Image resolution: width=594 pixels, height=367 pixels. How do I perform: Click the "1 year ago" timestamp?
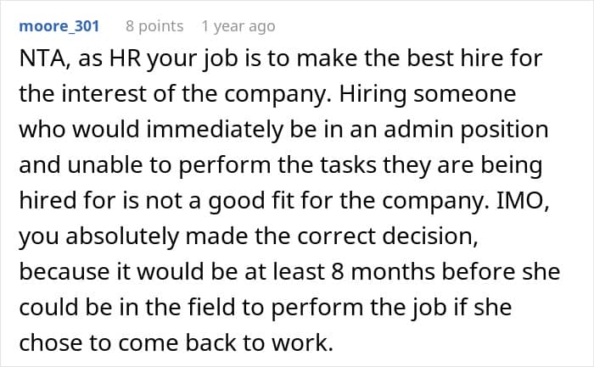pos(238,26)
